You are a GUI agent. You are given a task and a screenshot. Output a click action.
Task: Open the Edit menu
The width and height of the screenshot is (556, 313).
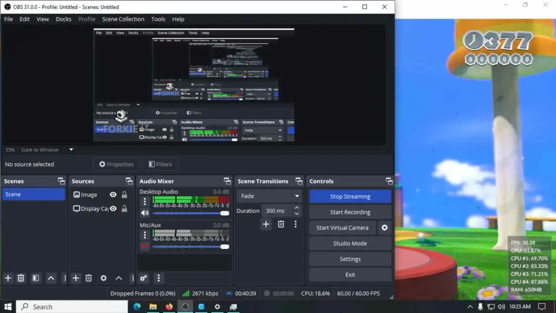pos(25,19)
